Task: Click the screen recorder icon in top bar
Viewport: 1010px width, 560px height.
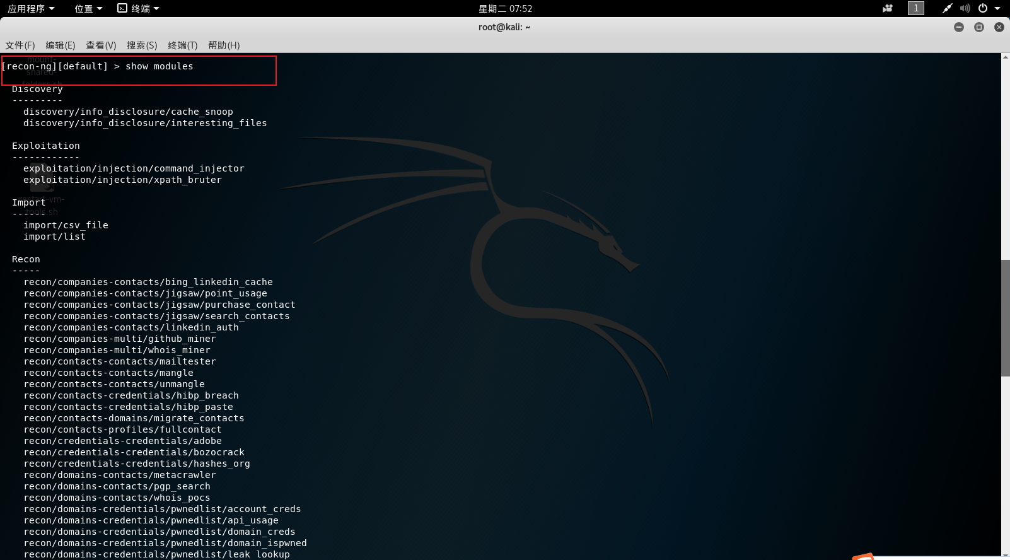Action: tap(888, 8)
